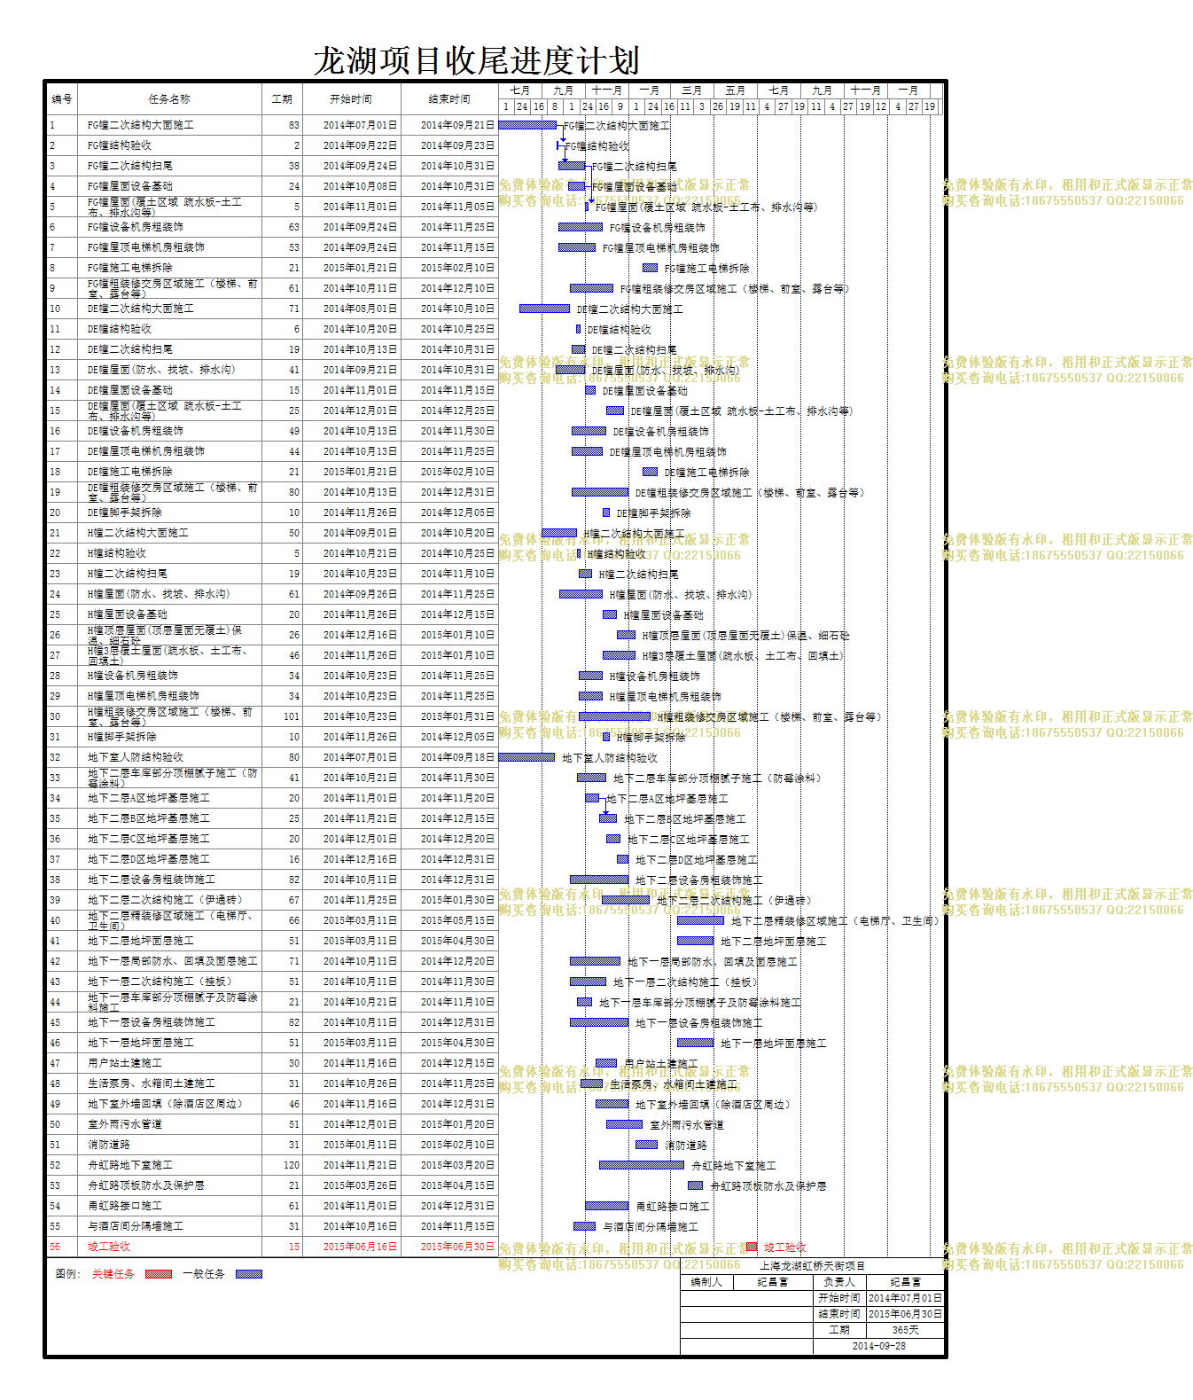Click footer date stamp 2014-09-28
The height and width of the screenshot is (1400, 1193).
(x=878, y=1346)
